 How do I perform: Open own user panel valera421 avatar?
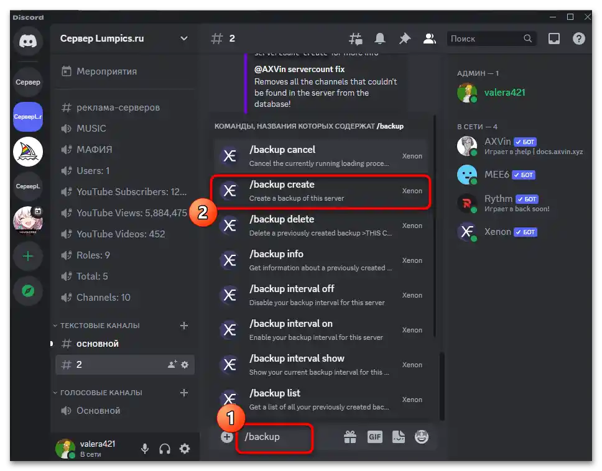65,449
